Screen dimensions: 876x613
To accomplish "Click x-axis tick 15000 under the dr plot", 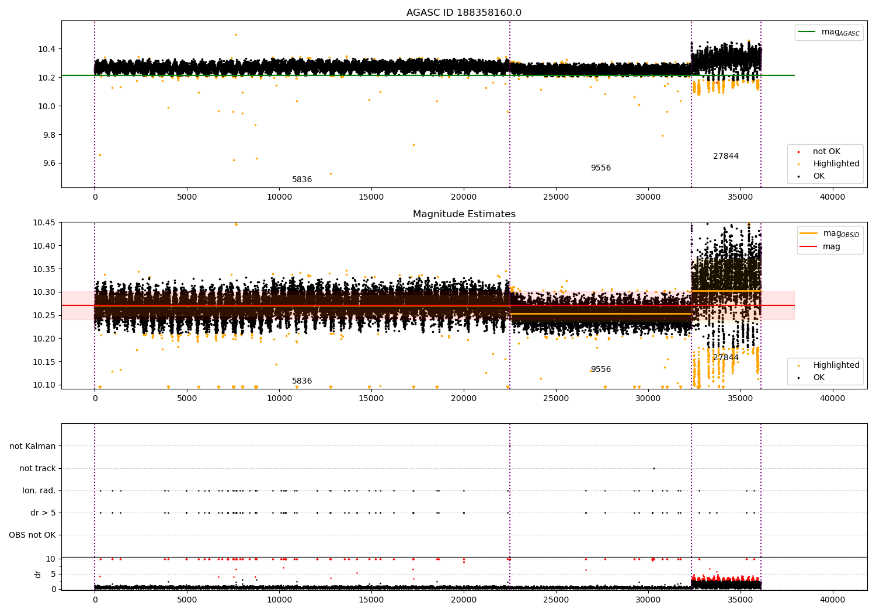I will [371, 600].
